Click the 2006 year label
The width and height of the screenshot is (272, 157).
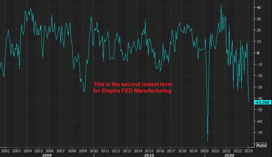coord(50,151)
